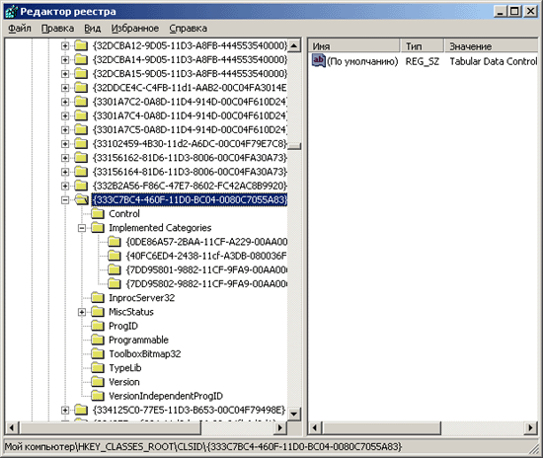This screenshot has height=458, width=543.
Task: Expand the MiscStatus key
Action: pos(82,312)
